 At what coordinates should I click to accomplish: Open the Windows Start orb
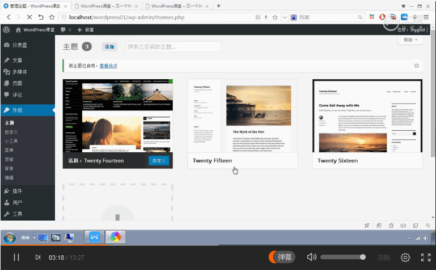[10, 238]
